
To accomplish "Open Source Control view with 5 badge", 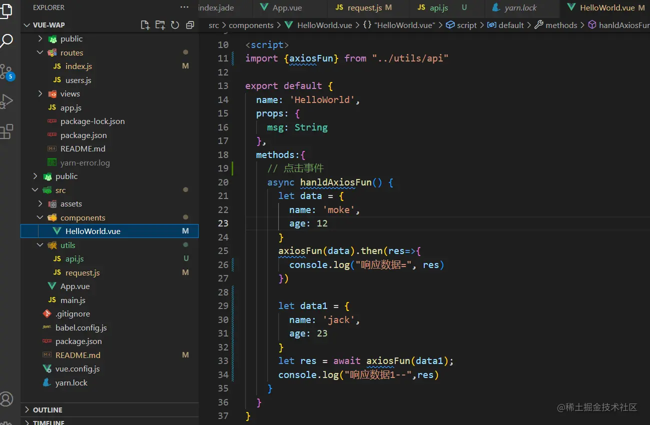I will tap(6, 71).
